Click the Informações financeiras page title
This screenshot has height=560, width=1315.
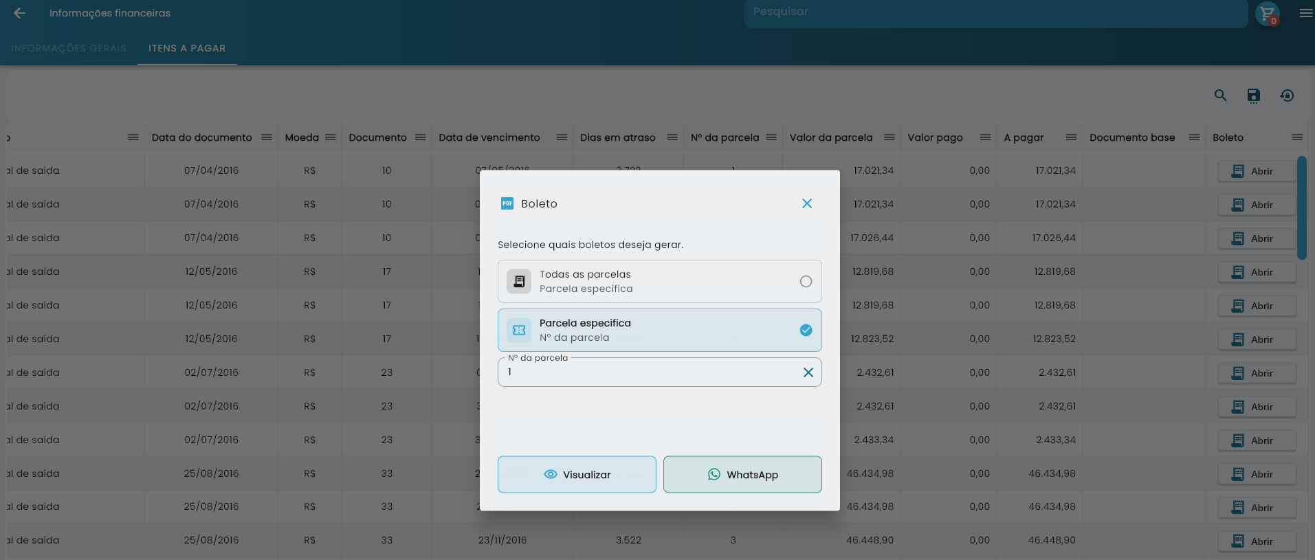pyautogui.click(x=110, y=13)
